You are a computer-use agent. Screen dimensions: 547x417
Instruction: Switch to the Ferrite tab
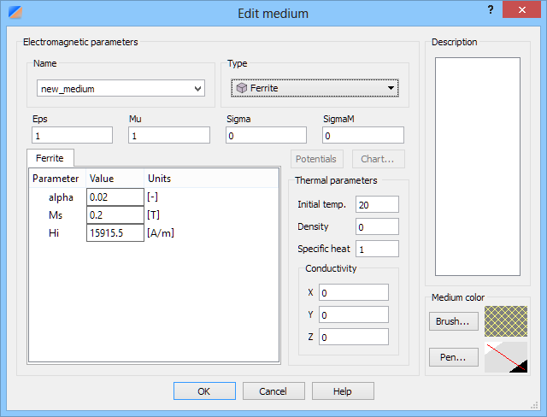(50, 158)
